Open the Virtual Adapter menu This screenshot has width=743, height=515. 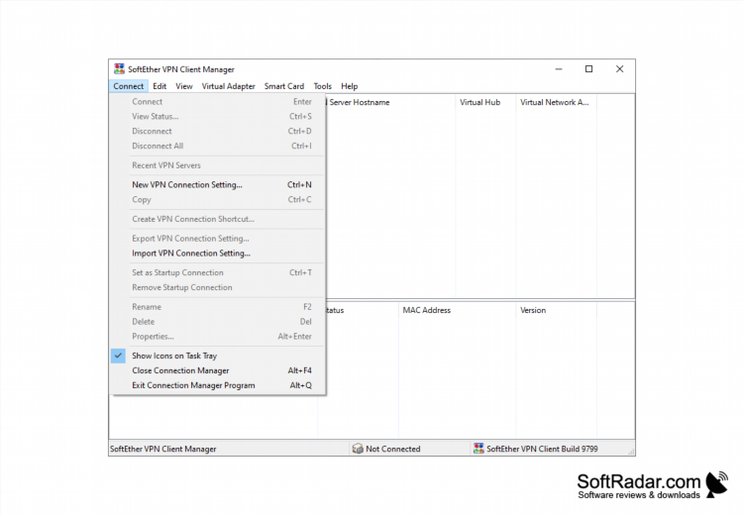click(229, 86)
